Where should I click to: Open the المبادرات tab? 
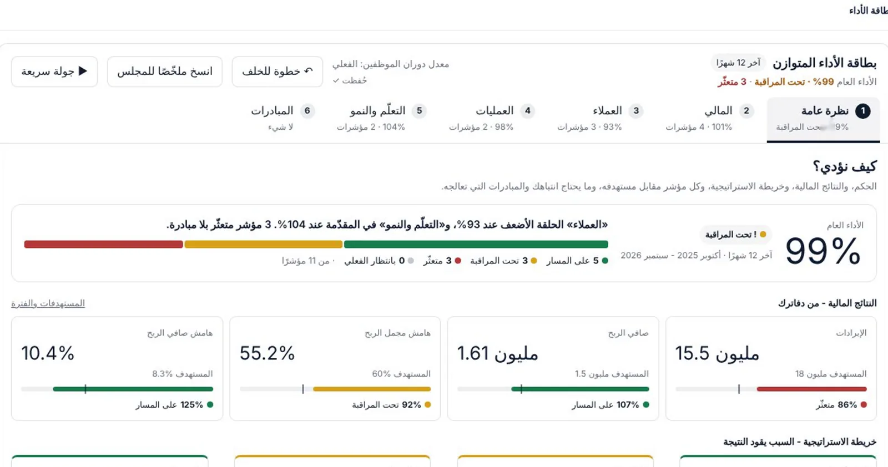(x=282, y=119)
